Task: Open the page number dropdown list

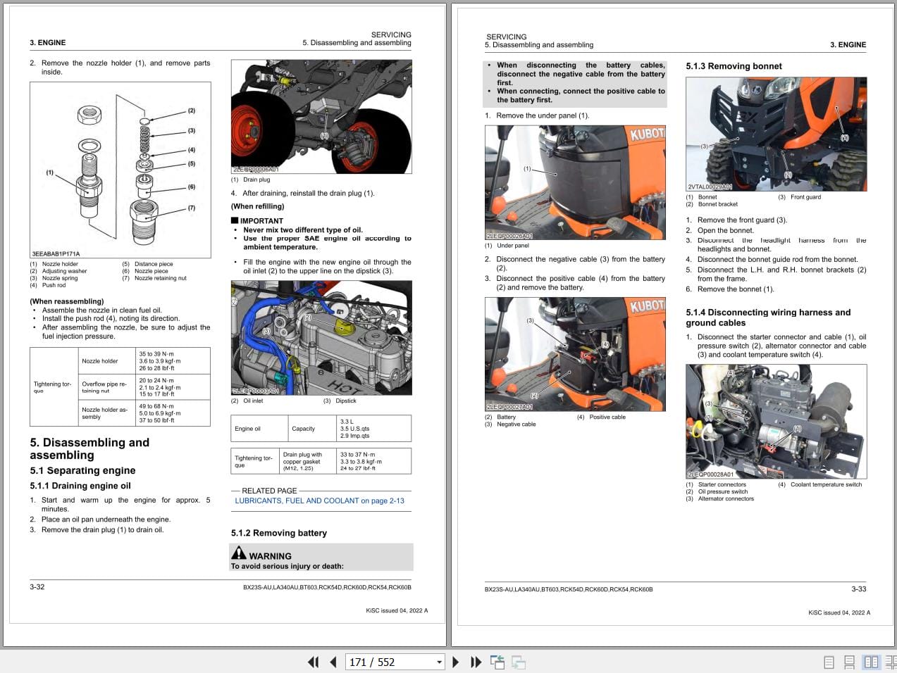Action: [x=438, y=662]
